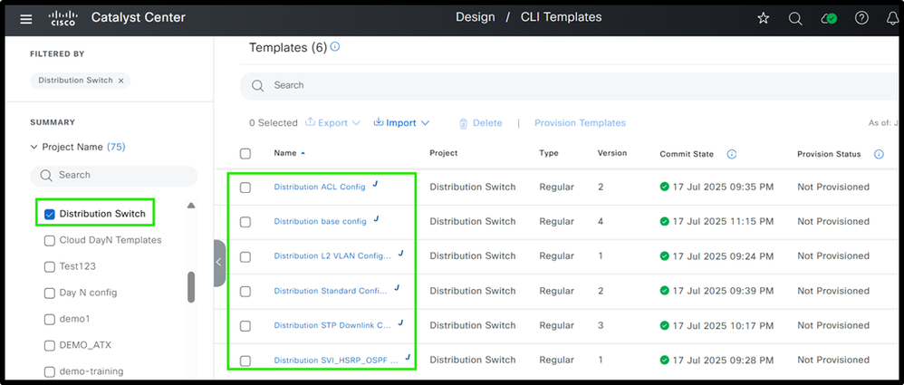The height and width of the screenshot is (385, 904).
Task: Select Distribution base config row checkbox
Action: [245, 222]
